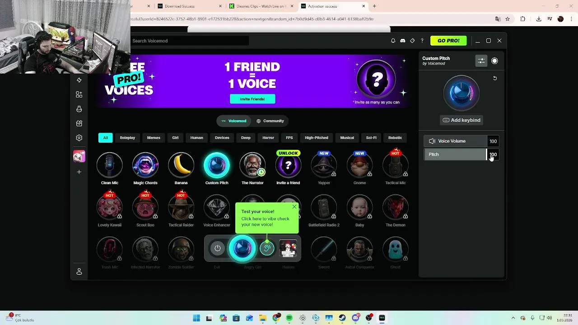
Task: Open the gift box sidebar icon
Action: [x=79, y=123]
